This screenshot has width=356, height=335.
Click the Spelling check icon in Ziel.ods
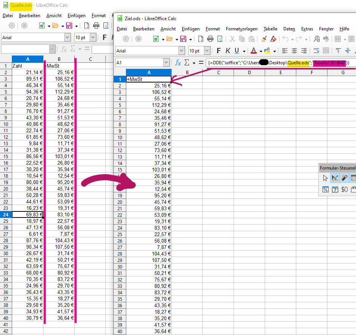326,39
